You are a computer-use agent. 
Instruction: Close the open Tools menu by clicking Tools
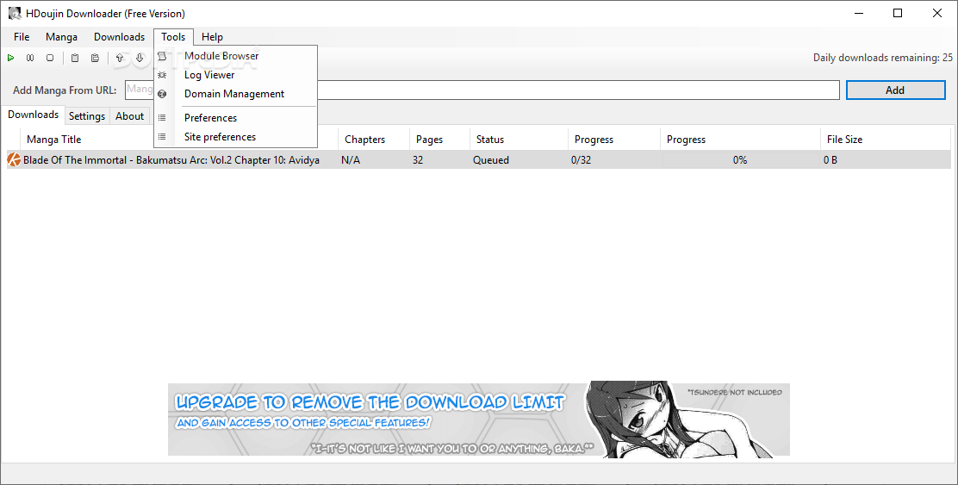173,37
